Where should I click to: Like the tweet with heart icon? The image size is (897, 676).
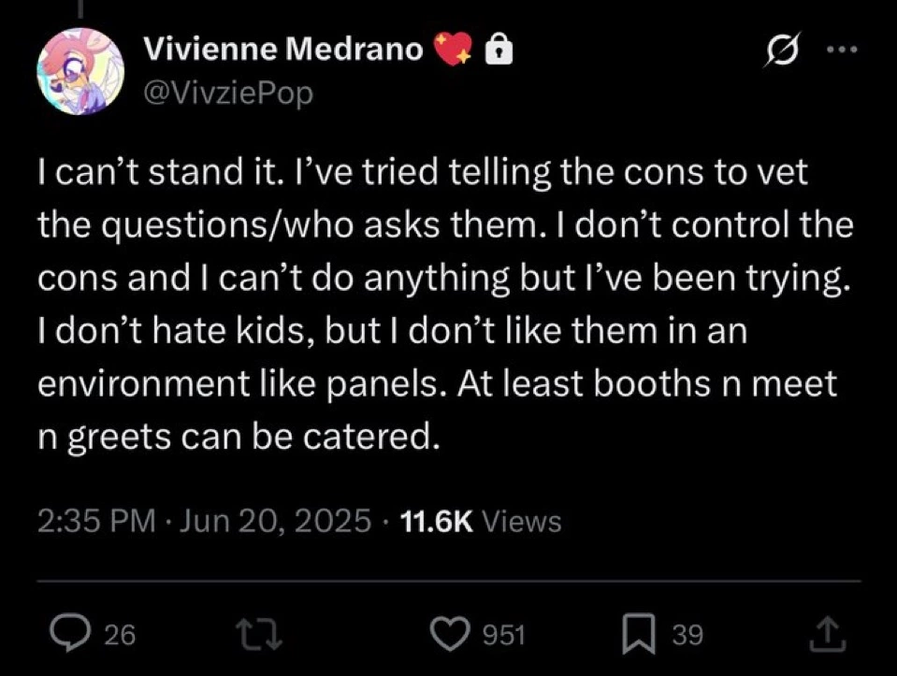click(449, 634)
